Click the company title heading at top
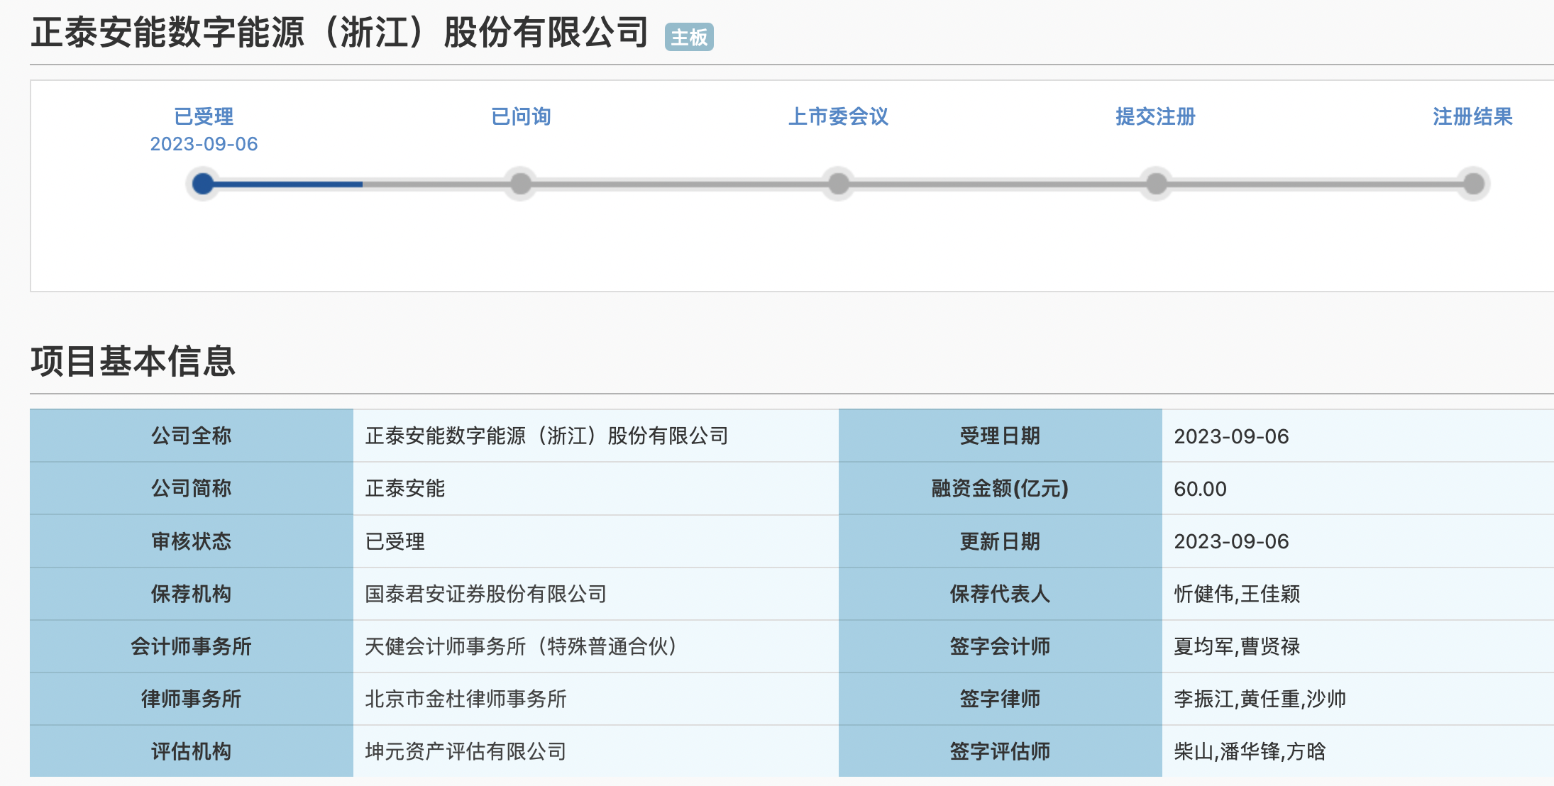The image size is (1554, 786). pos(339,33)
